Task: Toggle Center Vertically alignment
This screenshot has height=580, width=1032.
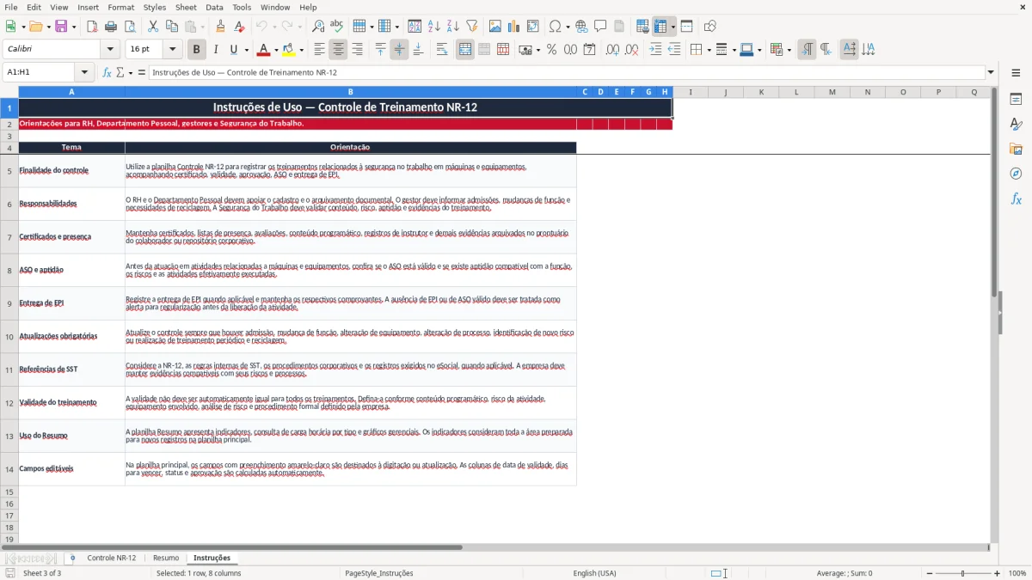Action: point(399,50)
